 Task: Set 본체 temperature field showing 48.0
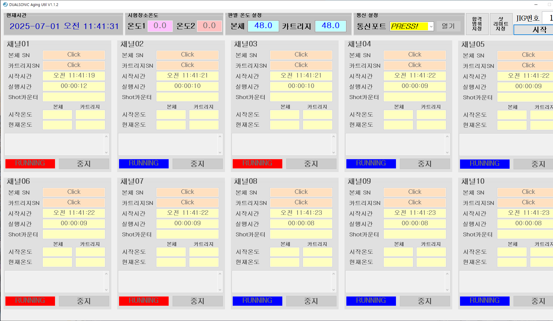[263, 26]
